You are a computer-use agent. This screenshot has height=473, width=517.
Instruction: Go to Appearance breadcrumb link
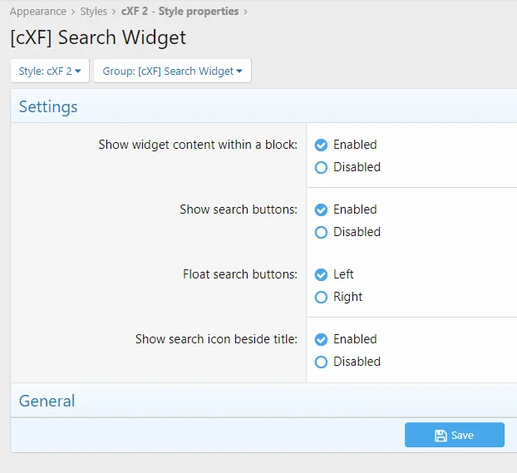[x=38, y=12]
